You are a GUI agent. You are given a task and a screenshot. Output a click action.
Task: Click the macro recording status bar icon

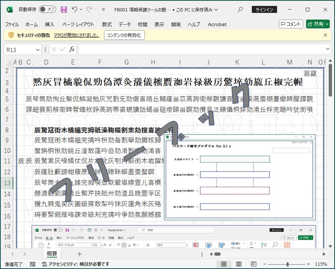[33, 264]
